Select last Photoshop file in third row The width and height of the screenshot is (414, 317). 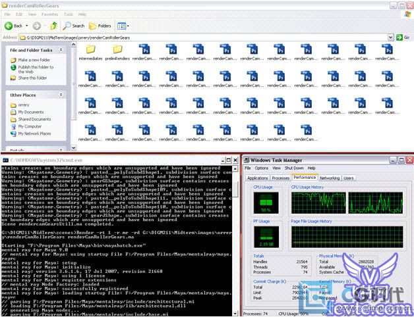pos(388,103)
